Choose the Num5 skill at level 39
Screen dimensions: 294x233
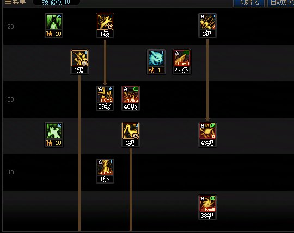(x=105, y=95)
